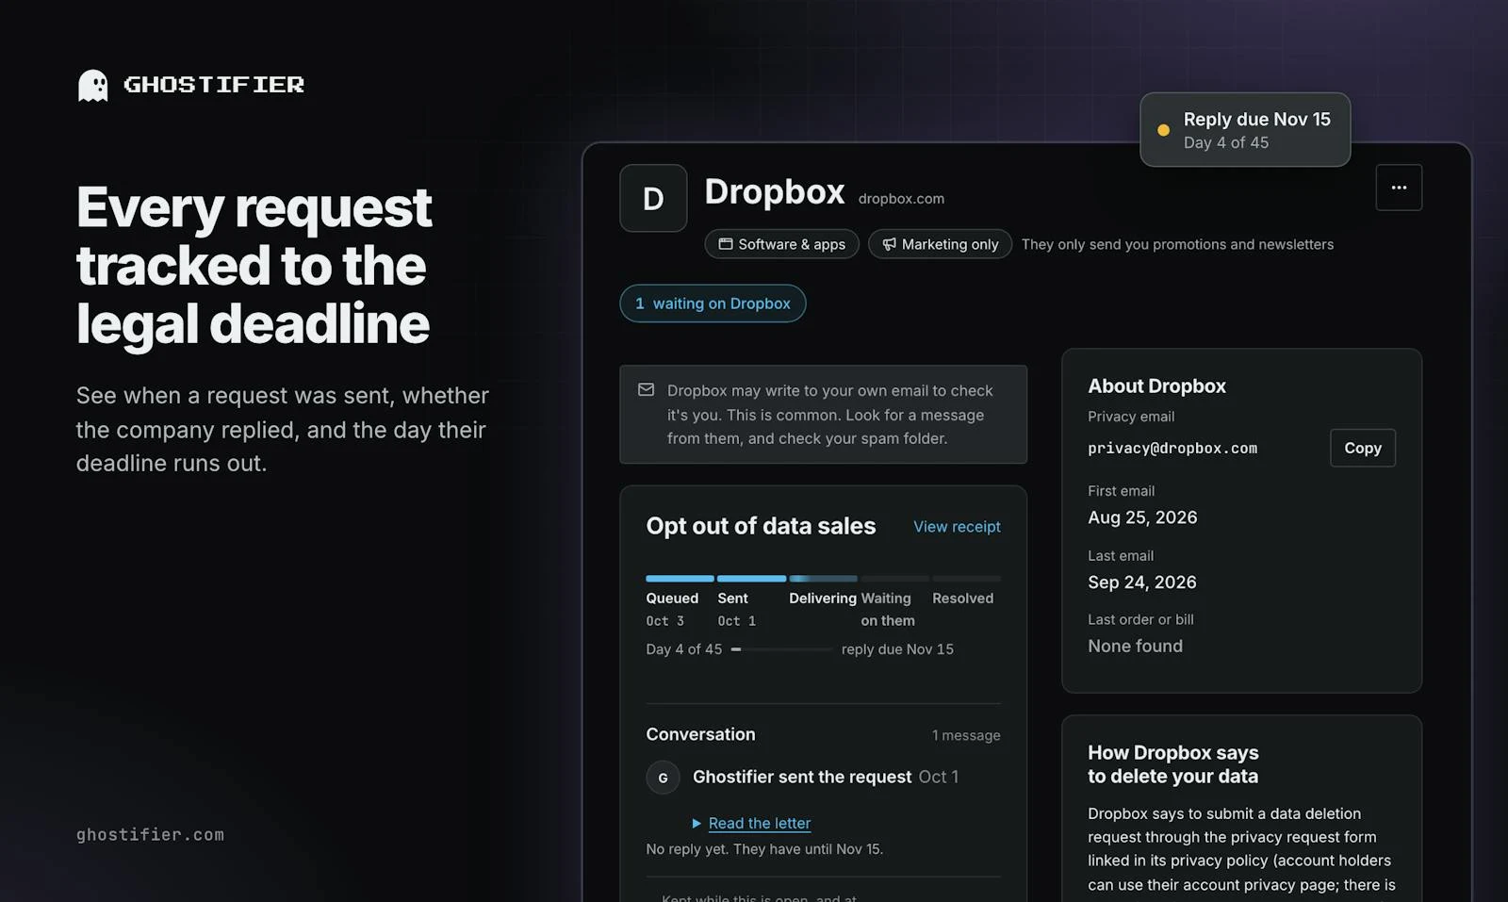The image size is (1508, 902).
Task: Click the Software & apps category tag
Action: pyautogui.click(x=781, y=244)
